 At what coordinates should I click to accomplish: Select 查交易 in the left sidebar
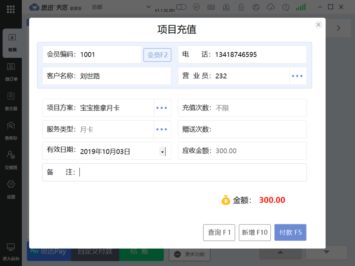11,101
